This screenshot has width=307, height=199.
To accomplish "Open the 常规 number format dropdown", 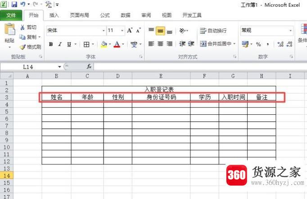I will pyautogui.click(x=290, y=31).
